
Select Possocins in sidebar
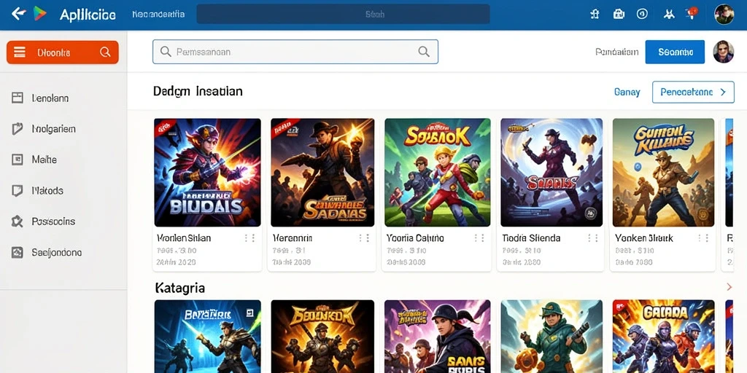pos(53,221)
